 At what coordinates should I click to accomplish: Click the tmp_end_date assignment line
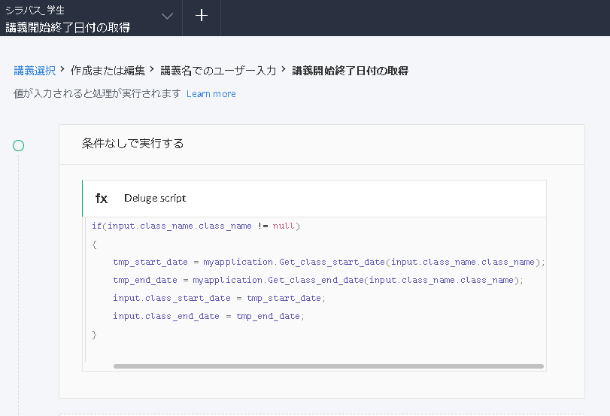point(318,280)
